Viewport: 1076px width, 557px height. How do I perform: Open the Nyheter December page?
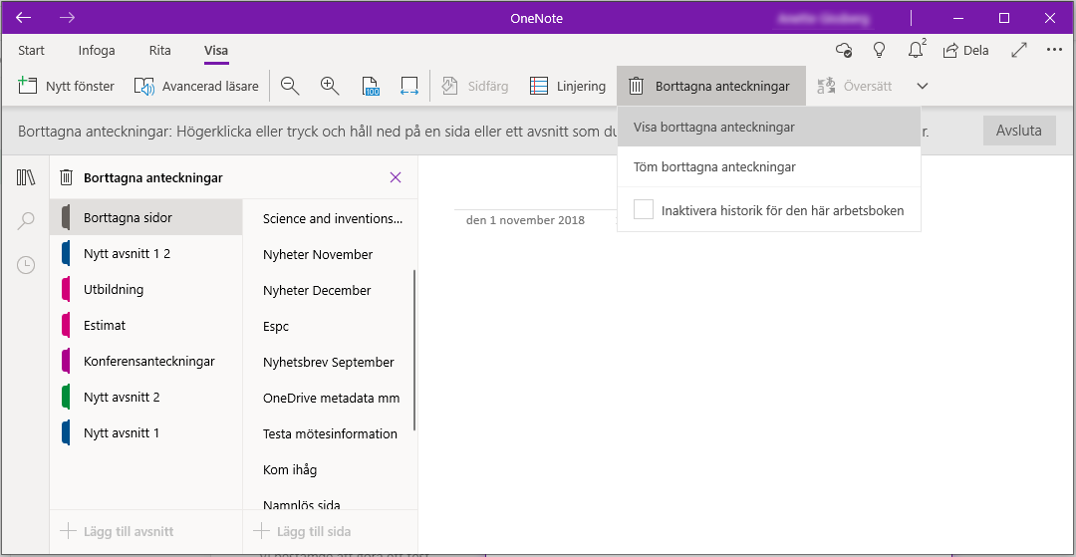(x=317, y=291)
